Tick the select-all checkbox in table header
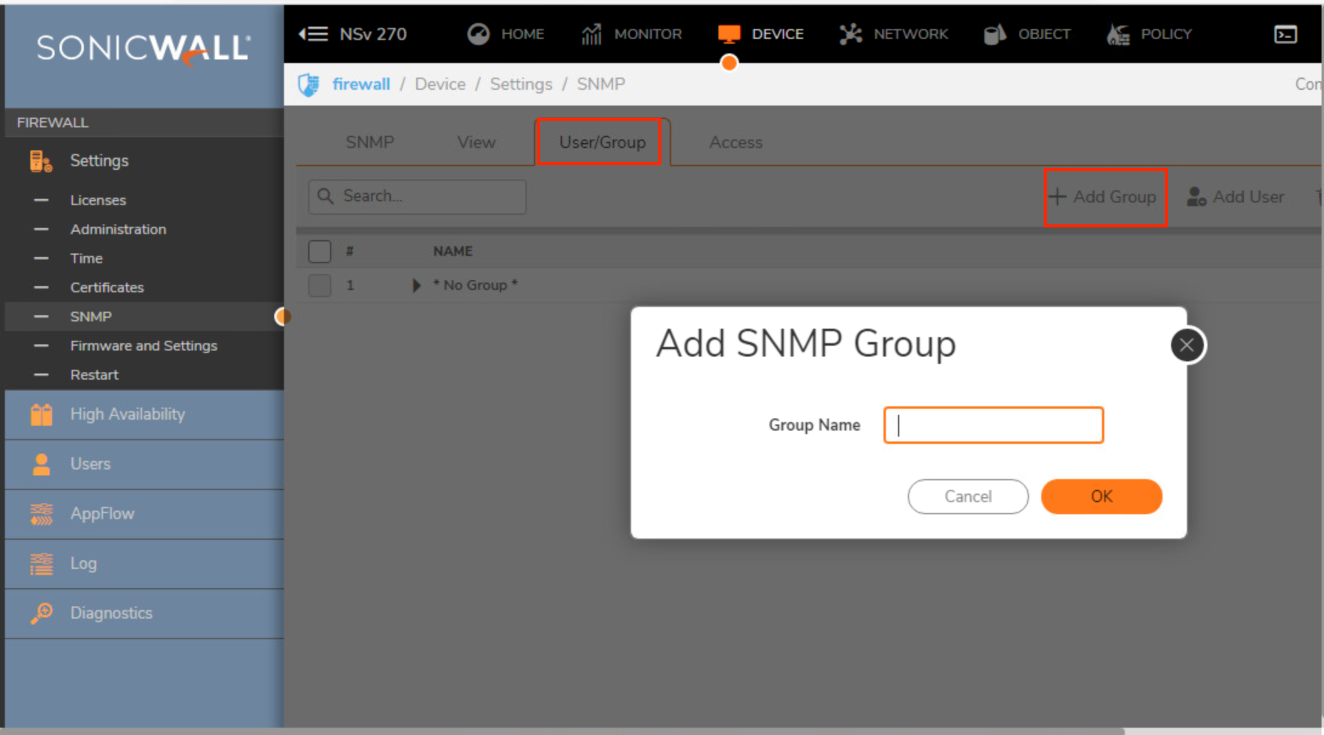Image resolution: width=1324 pixels, height=735 pixels. 320,251
